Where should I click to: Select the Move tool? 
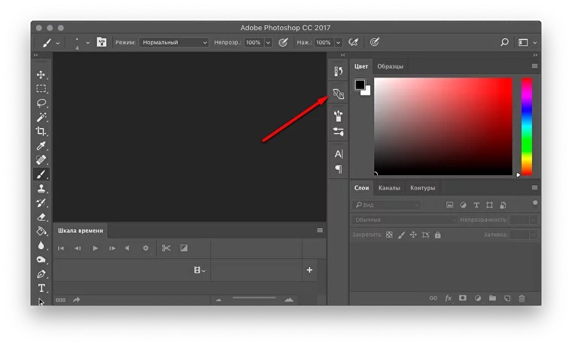click(x=41, y=75)
